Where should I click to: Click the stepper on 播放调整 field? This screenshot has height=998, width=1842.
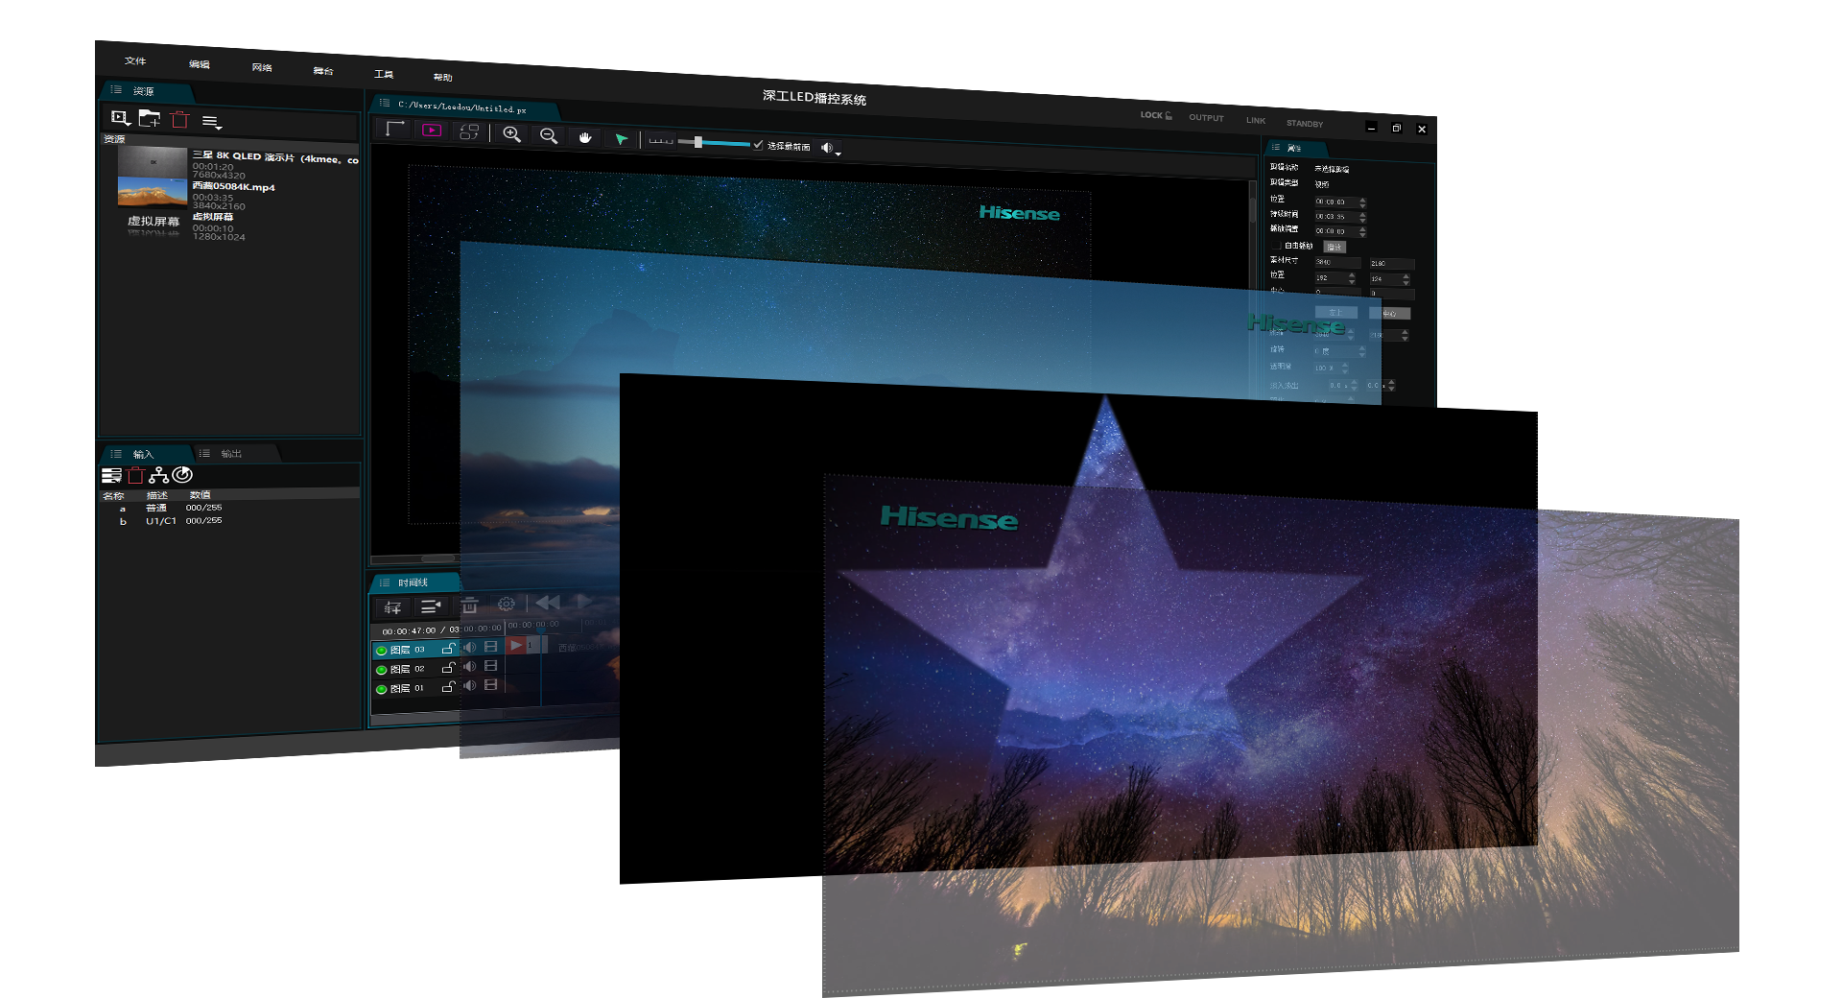1362,231
